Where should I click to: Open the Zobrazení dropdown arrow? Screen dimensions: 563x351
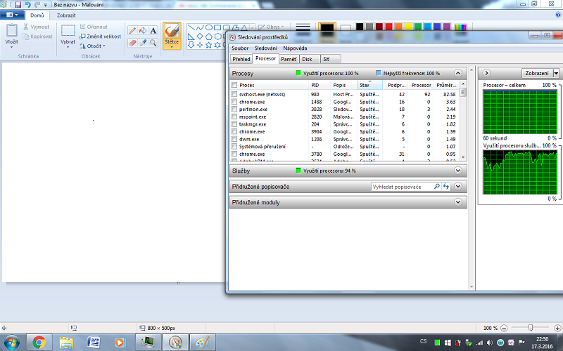(x=556, y=73)
